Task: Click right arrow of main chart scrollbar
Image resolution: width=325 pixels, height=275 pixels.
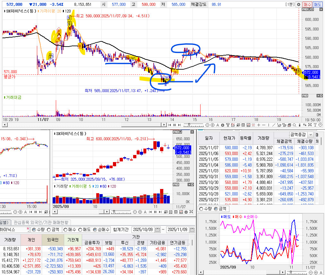Action: coord(164,125)
